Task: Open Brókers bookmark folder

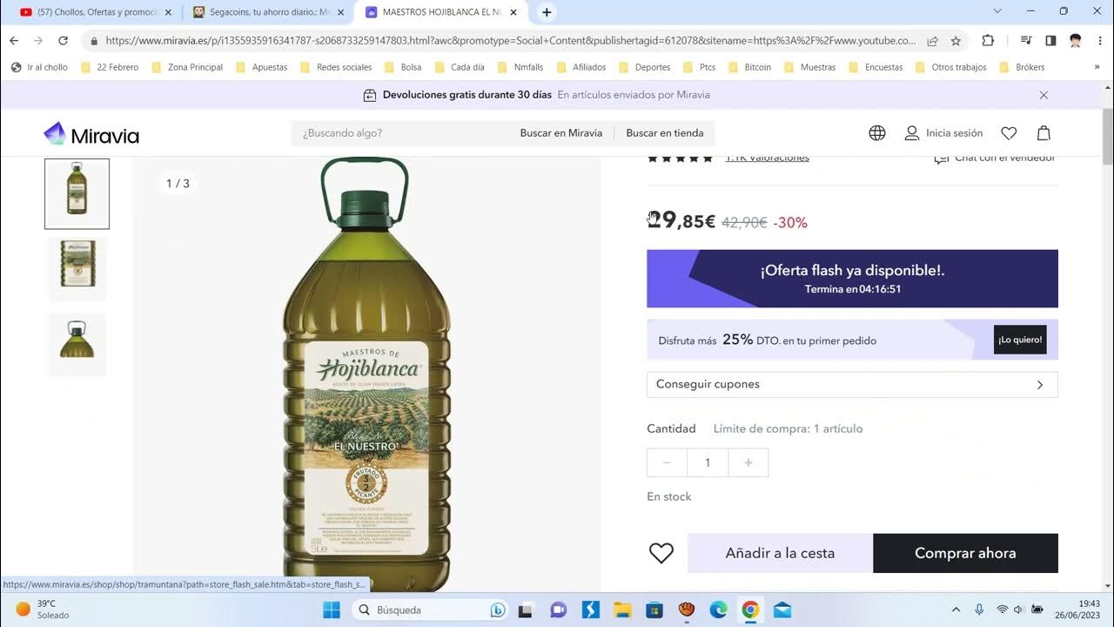Action: [x=1021, y=67]
